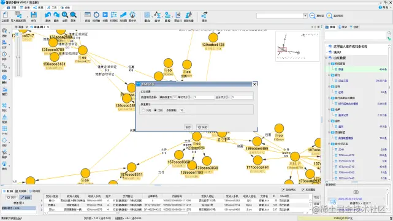Collapse the tree folder above the 60条 row
Screen dimensions: 393x221
(x=329, y=86)
